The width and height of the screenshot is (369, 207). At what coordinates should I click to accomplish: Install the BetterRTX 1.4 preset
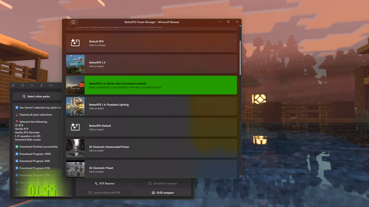[151, 64]
